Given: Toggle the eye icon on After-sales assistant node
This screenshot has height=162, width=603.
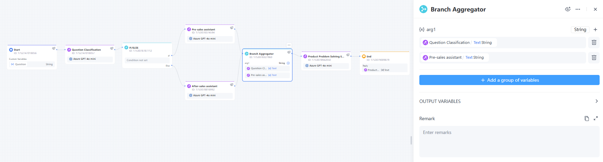Looking at the screenshot, I should click(232, 85).
